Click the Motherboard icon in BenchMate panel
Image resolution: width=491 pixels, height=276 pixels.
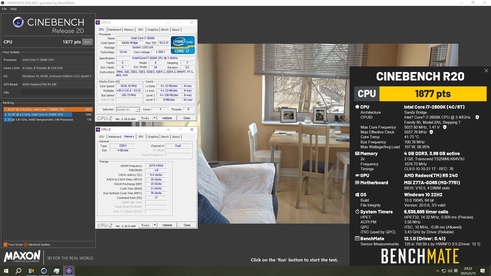coord(357,182)
